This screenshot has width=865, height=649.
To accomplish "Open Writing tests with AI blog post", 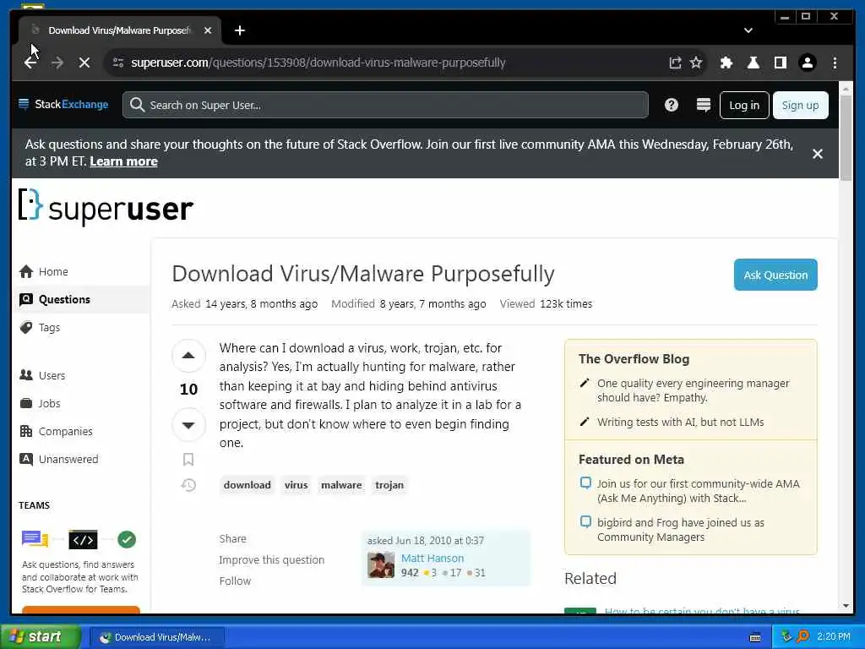I will (x=680, y=423).
